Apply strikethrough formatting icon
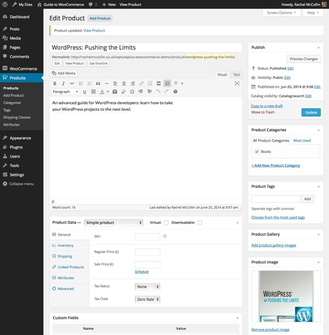Viewport: 329px width, 335px height. (72, 83)
